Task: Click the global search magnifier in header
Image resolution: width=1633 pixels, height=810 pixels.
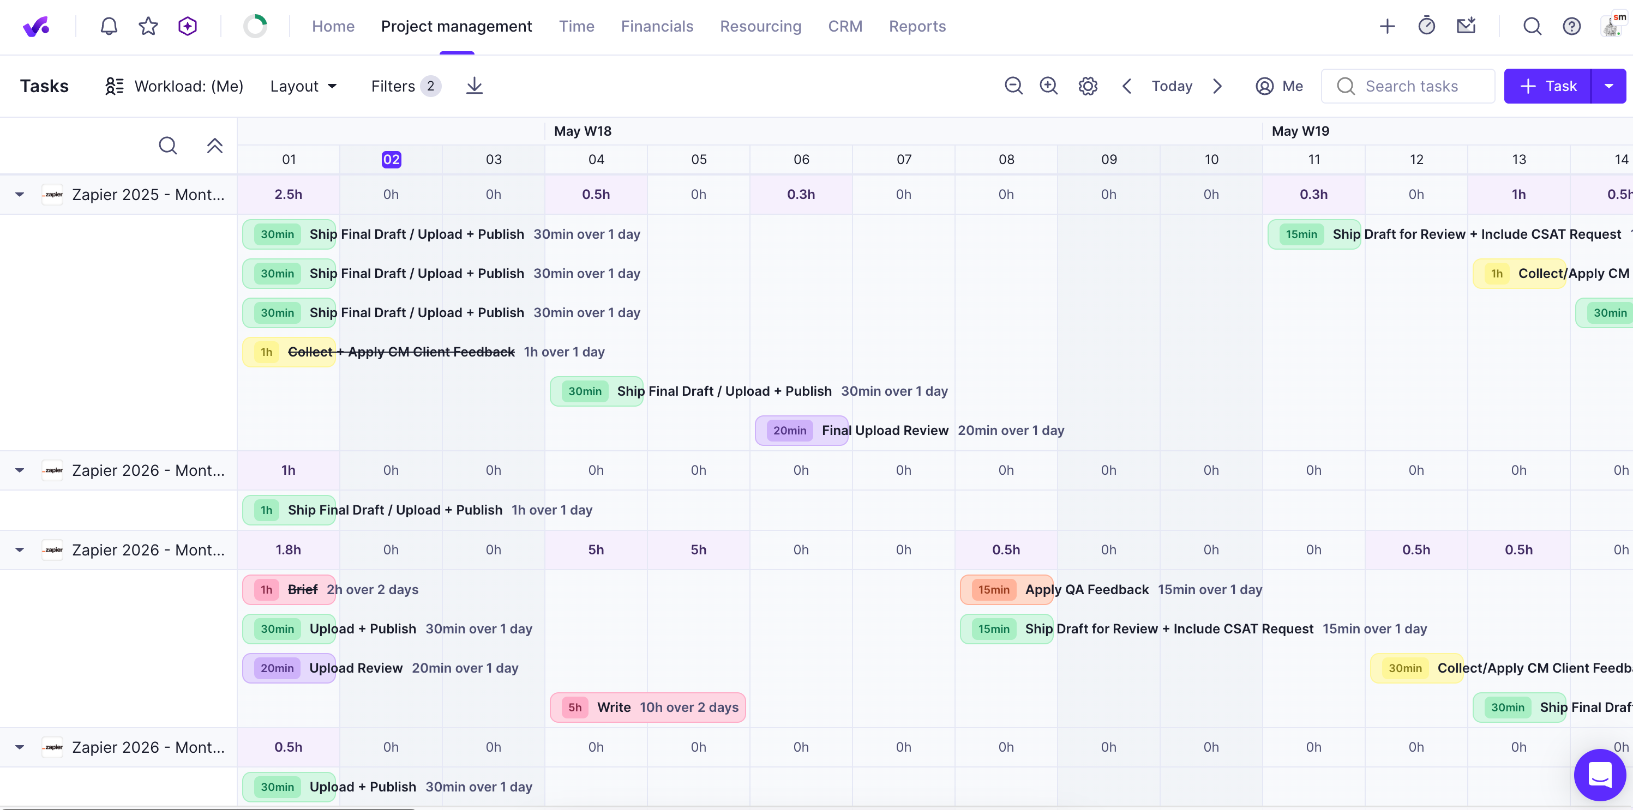Action: pos(1532,26)
